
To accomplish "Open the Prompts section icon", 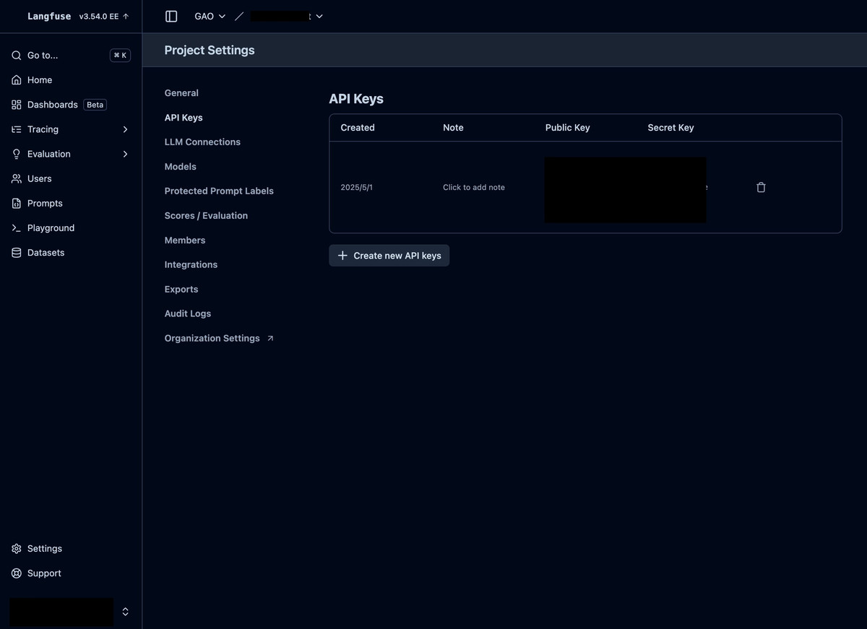I will [15, 203].
